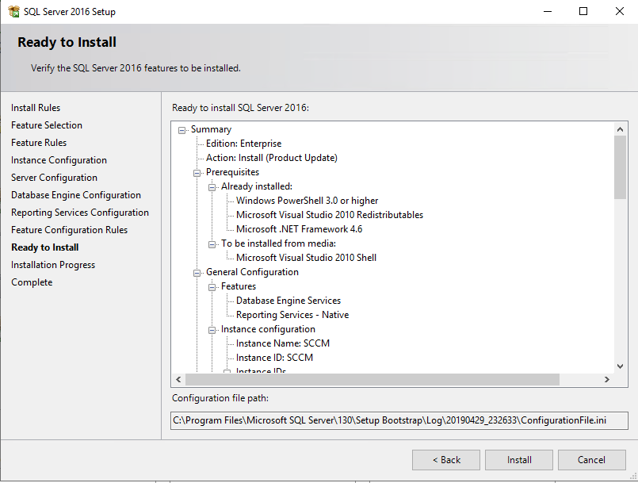The height and width of the screenshot is (483, 638).
Task: Collapse the Summary tree node
Action: click(181, 130)
